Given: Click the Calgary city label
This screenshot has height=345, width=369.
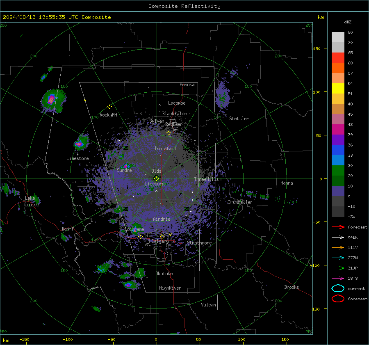Looking at the screenshot, I should [x=160, y=241].
